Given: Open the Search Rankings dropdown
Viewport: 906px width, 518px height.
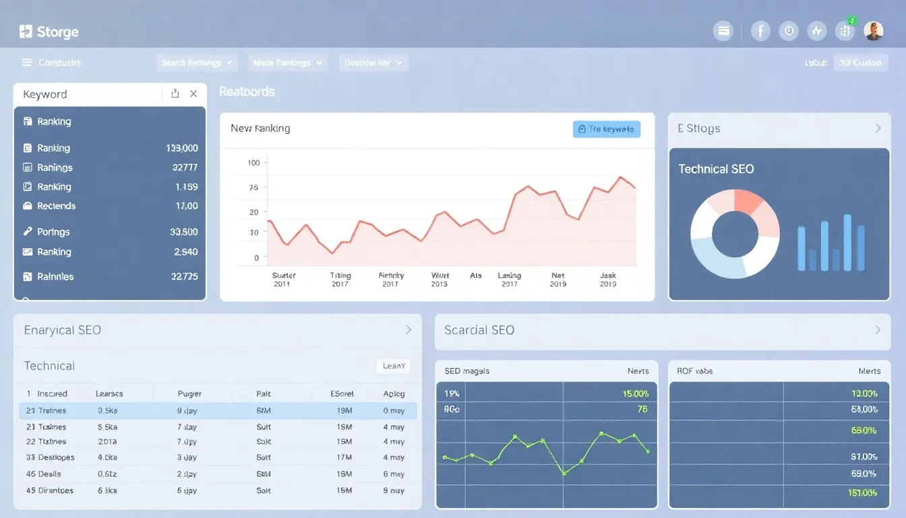Looking at the screenshot, I should [197, 63].
